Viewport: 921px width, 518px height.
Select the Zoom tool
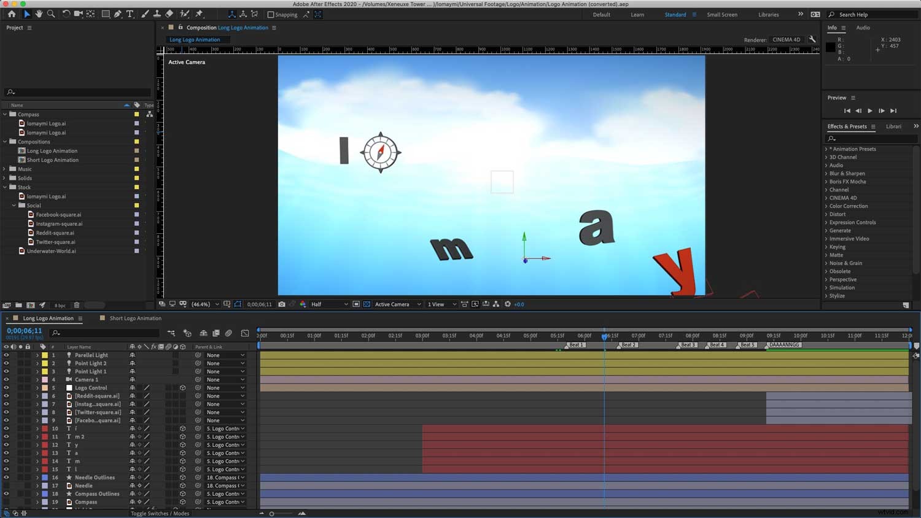[51, 14]
